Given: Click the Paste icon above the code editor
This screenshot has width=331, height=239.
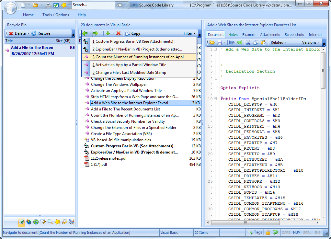Looking at the screenshot, I should [263, 43].
